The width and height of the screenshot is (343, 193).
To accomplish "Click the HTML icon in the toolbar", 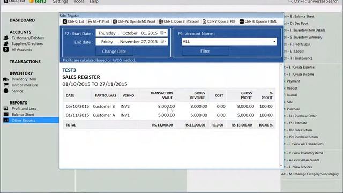I will 242,21.
